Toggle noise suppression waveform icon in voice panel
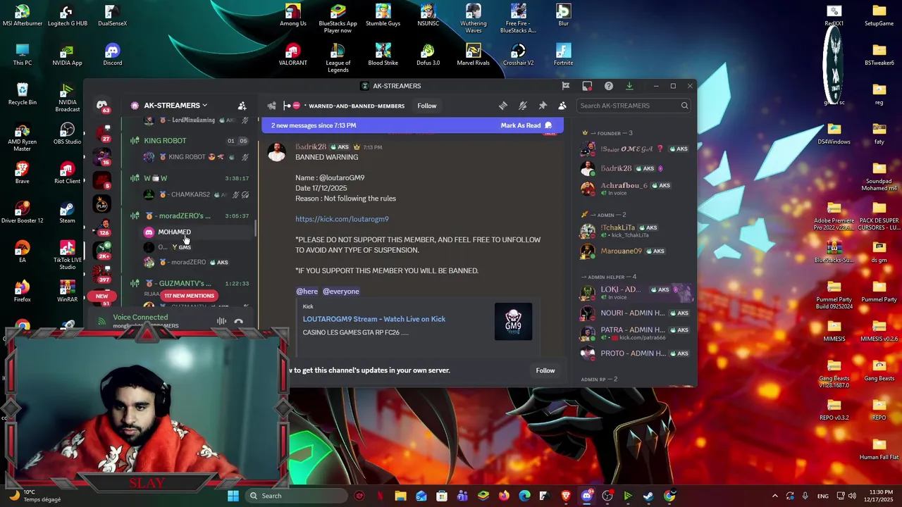The width and height of the screenshot is (902, 507). coord(221,321)
